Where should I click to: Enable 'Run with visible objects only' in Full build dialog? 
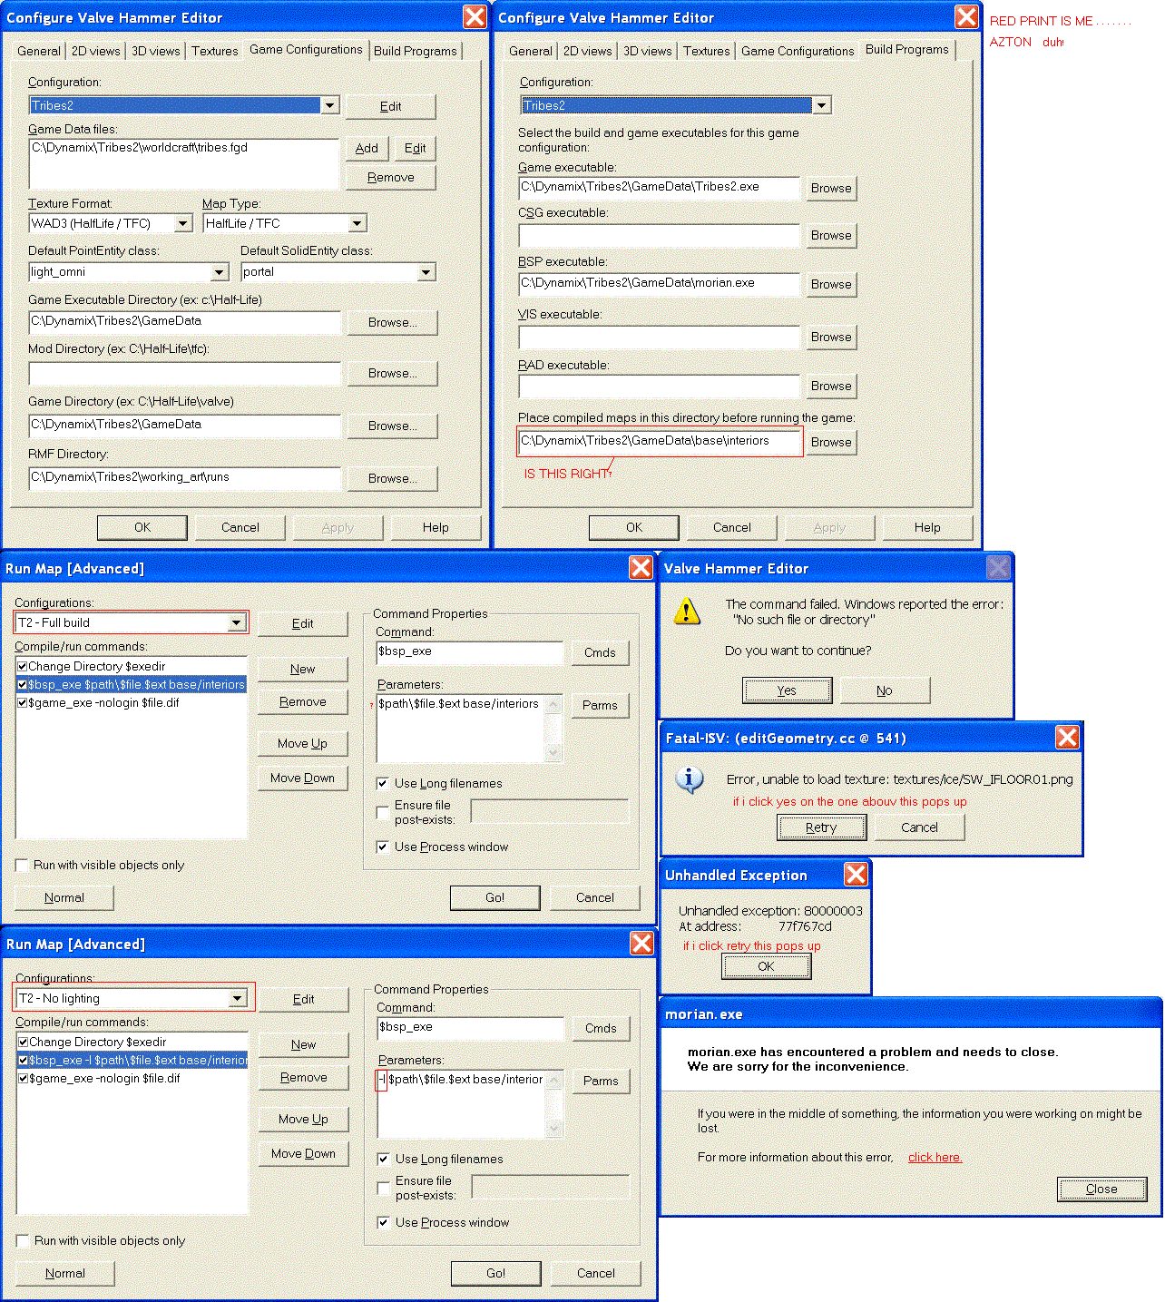click(x=22, y=865)
